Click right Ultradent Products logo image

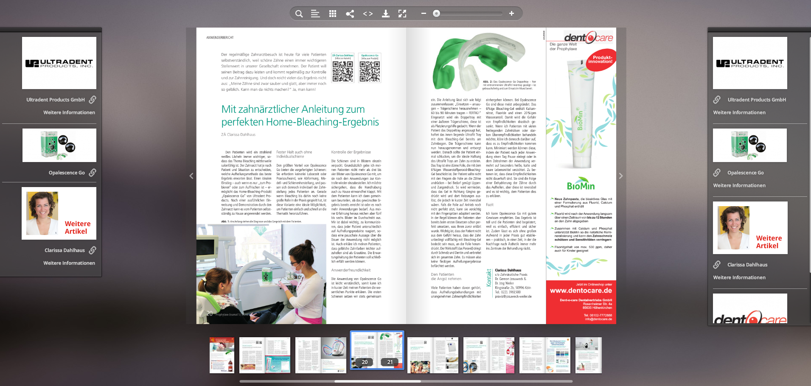750,63
